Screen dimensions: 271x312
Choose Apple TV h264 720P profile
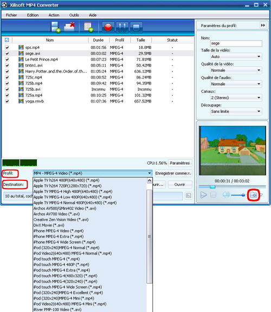click(x=89, y=186)
